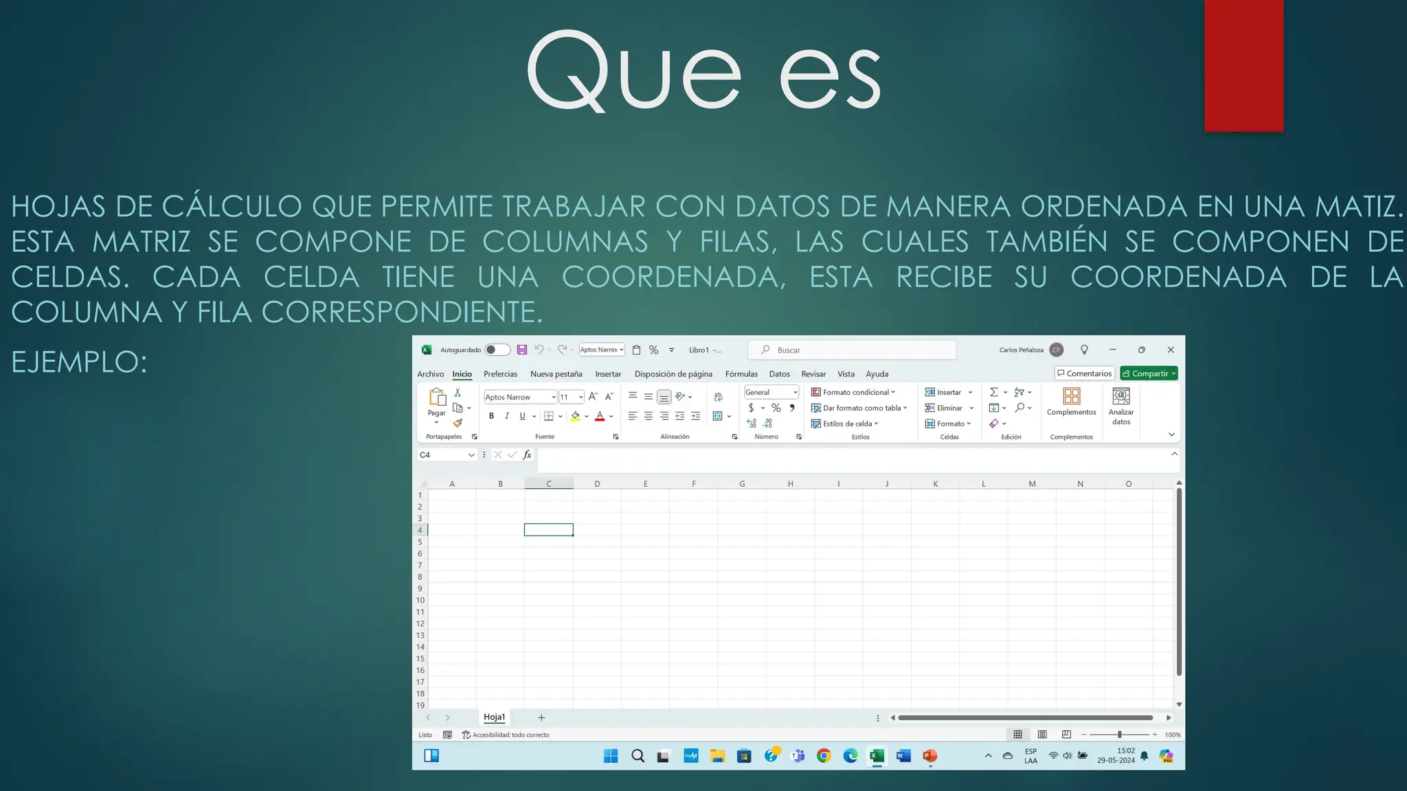This screenshot has height=791, width=1407.
Task: Click the purple Save disk icon
Action: (522, 350)
